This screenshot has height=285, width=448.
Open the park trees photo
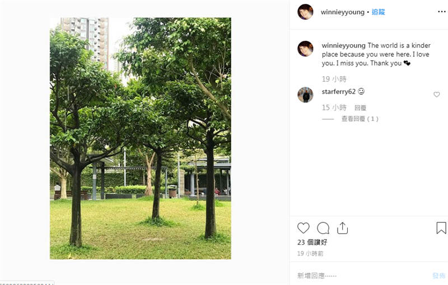(141, 138)
